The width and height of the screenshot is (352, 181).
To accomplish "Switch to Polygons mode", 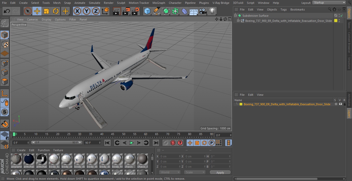I will coord(5,82).
